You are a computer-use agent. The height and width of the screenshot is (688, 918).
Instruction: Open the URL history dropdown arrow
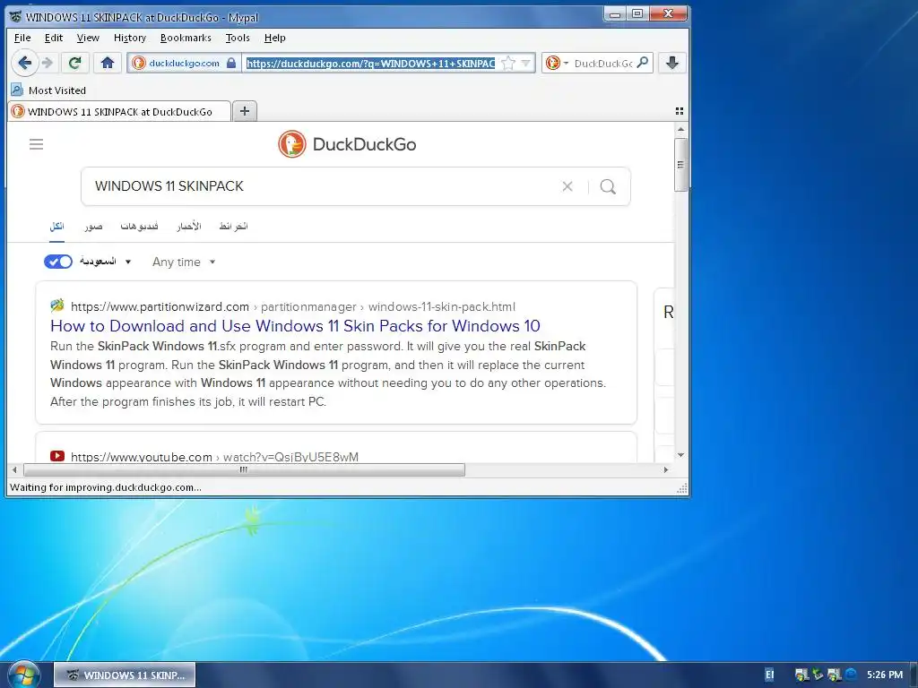[525, 63]
